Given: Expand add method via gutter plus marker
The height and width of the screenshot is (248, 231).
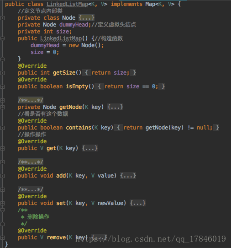Looking at the screenshot, I should [2, 176].
